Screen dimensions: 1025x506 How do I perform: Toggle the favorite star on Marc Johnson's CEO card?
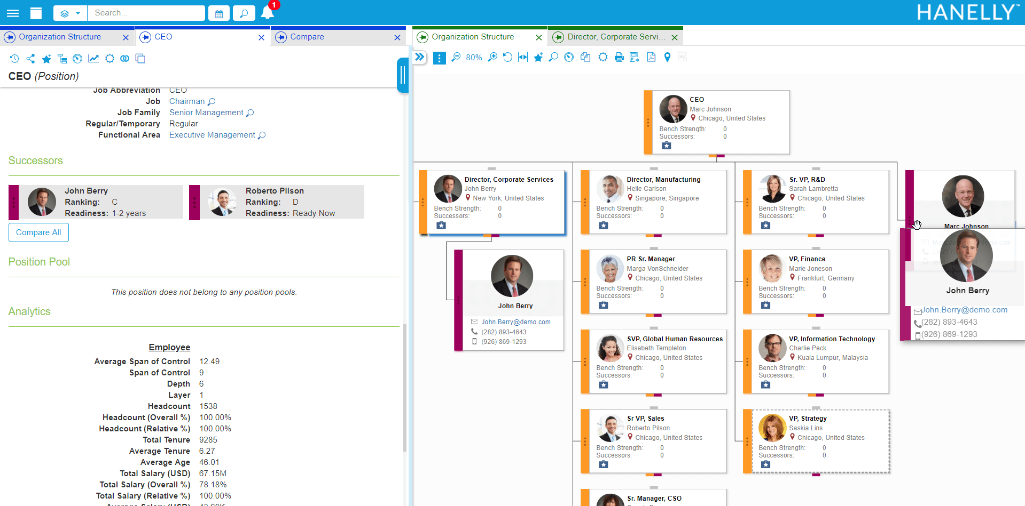click(666, 145)
